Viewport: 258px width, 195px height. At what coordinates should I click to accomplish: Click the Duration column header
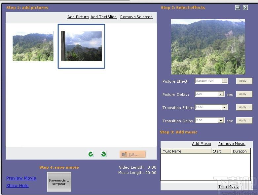coord(240,151)
